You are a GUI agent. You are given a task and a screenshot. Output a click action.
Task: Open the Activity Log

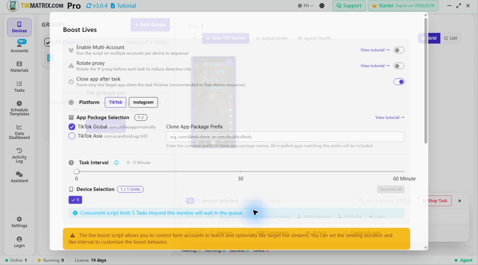click(x=19, y=156)
